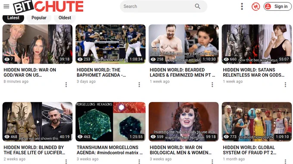293x164 pixels.
Task: Open thumbnail of War on Biological Men & Women video
Action: (184, 122)
